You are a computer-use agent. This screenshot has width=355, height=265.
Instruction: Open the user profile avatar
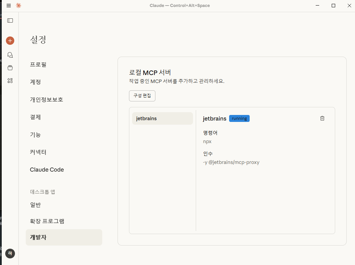click(10, 254)
